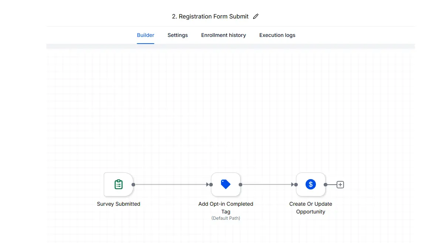Click output connector dot of Survey Submitted

point(133,185)
